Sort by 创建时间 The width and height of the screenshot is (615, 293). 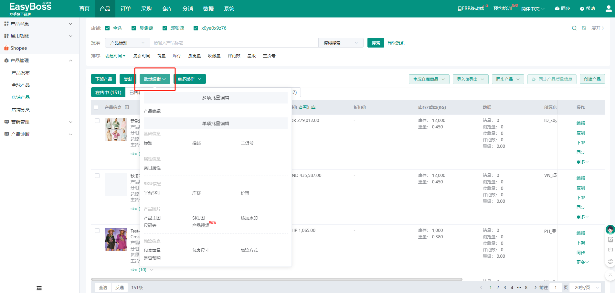115,56
